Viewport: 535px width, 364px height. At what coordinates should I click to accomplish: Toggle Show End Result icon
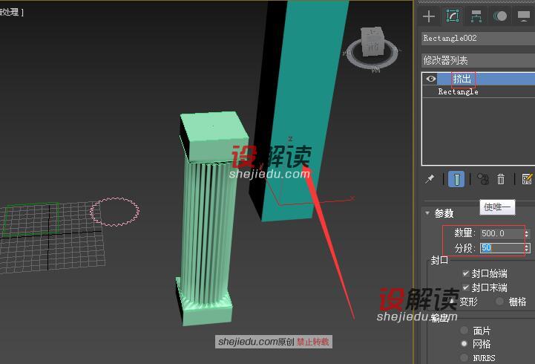tap(457, 179)
